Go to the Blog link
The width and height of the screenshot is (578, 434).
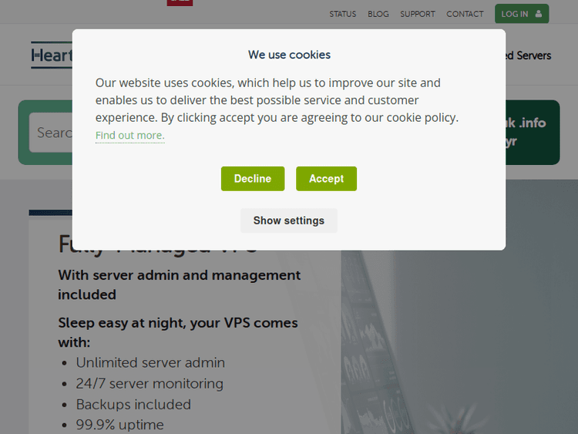[378, 14]
